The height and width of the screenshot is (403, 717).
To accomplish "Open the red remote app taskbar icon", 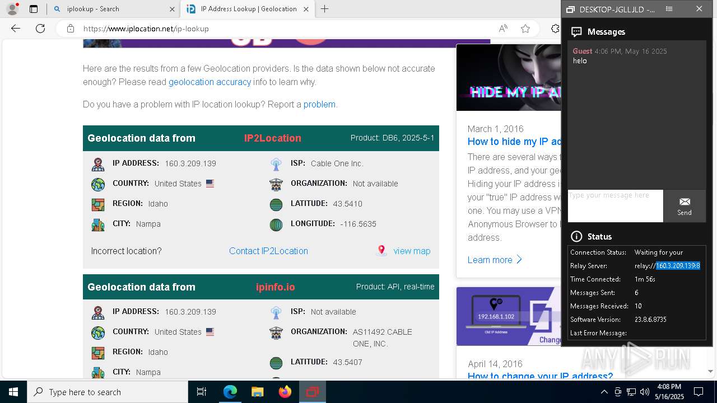I will pyautogui.click(x=312, y=392).
